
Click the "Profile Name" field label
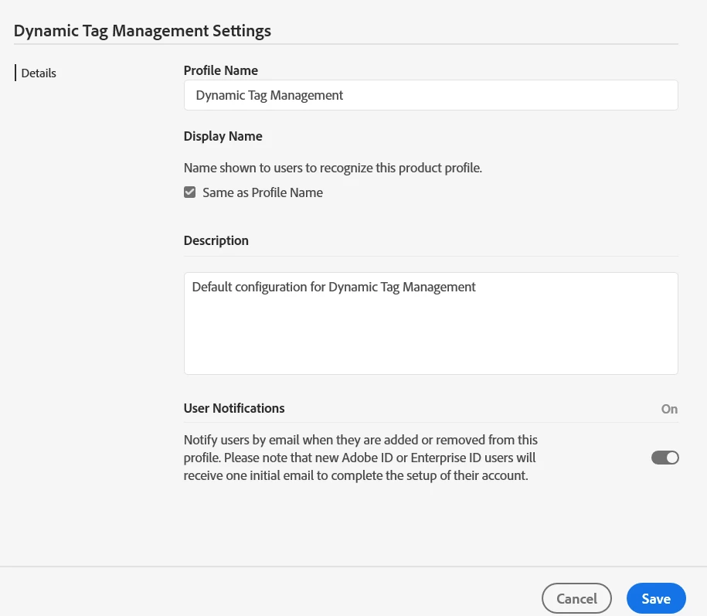[221, 70]
